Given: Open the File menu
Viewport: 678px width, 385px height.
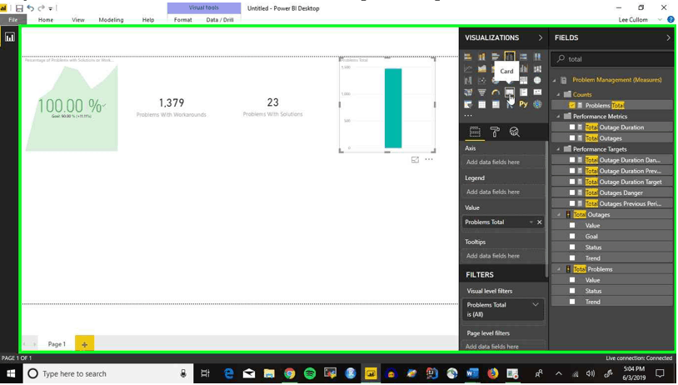Looking at the screenshot, I should pos(13,19).
